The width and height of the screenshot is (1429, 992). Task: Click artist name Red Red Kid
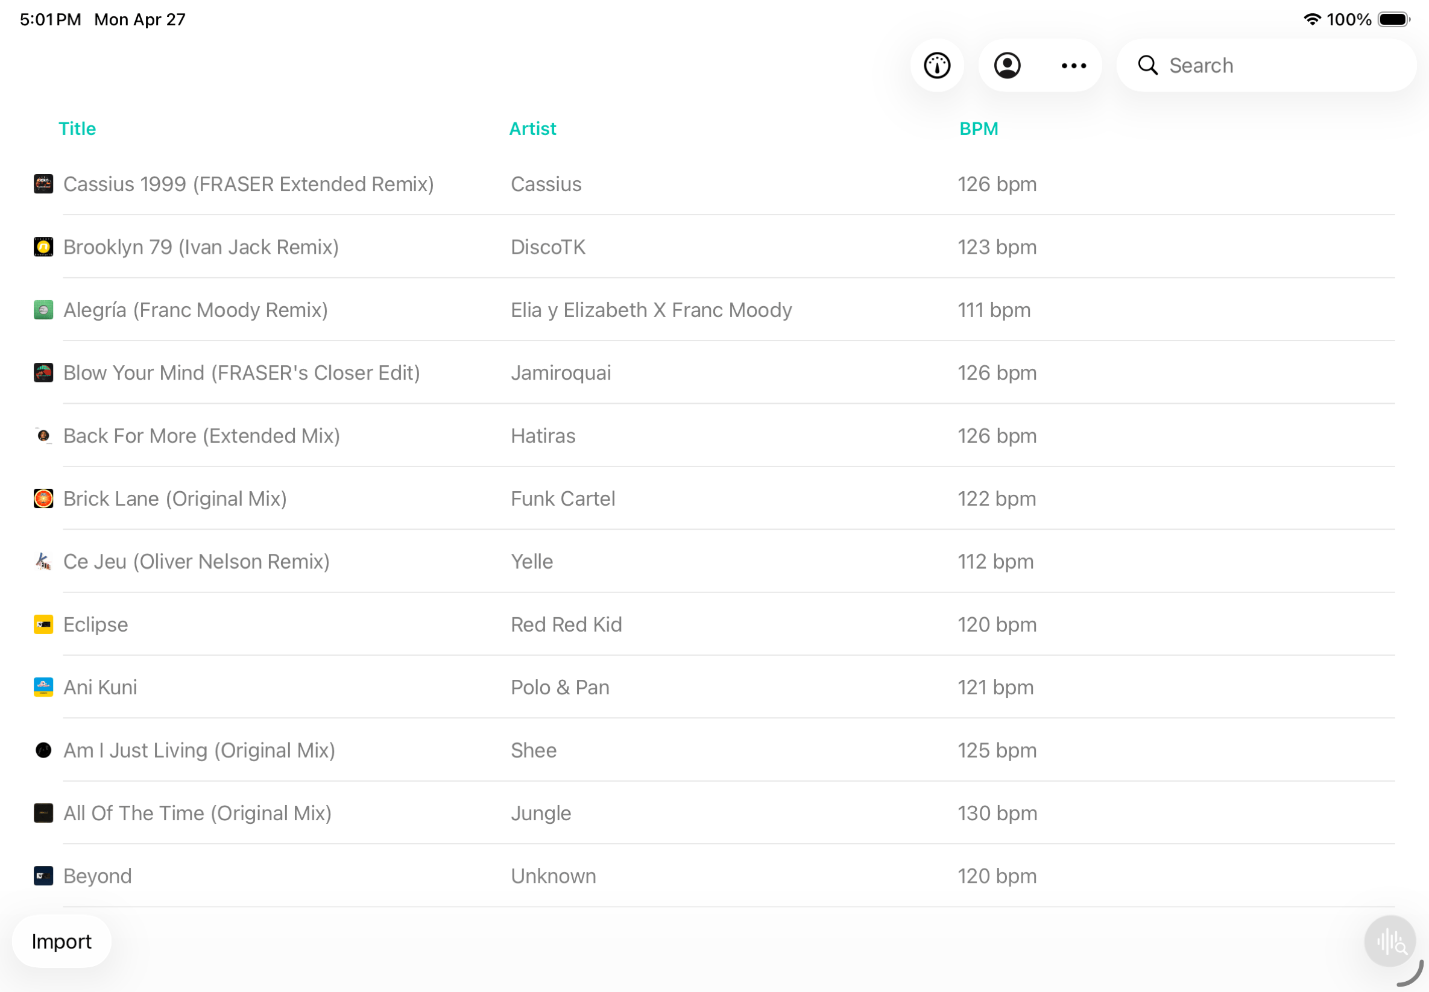pyautogui.click(x=566, y=624)
